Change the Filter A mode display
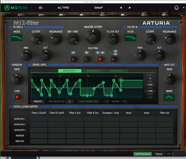Image resolution: width=186 pixels, height=159 pixels. (17, 38)
